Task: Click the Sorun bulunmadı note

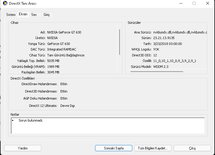Action: [x=31, y=120]
